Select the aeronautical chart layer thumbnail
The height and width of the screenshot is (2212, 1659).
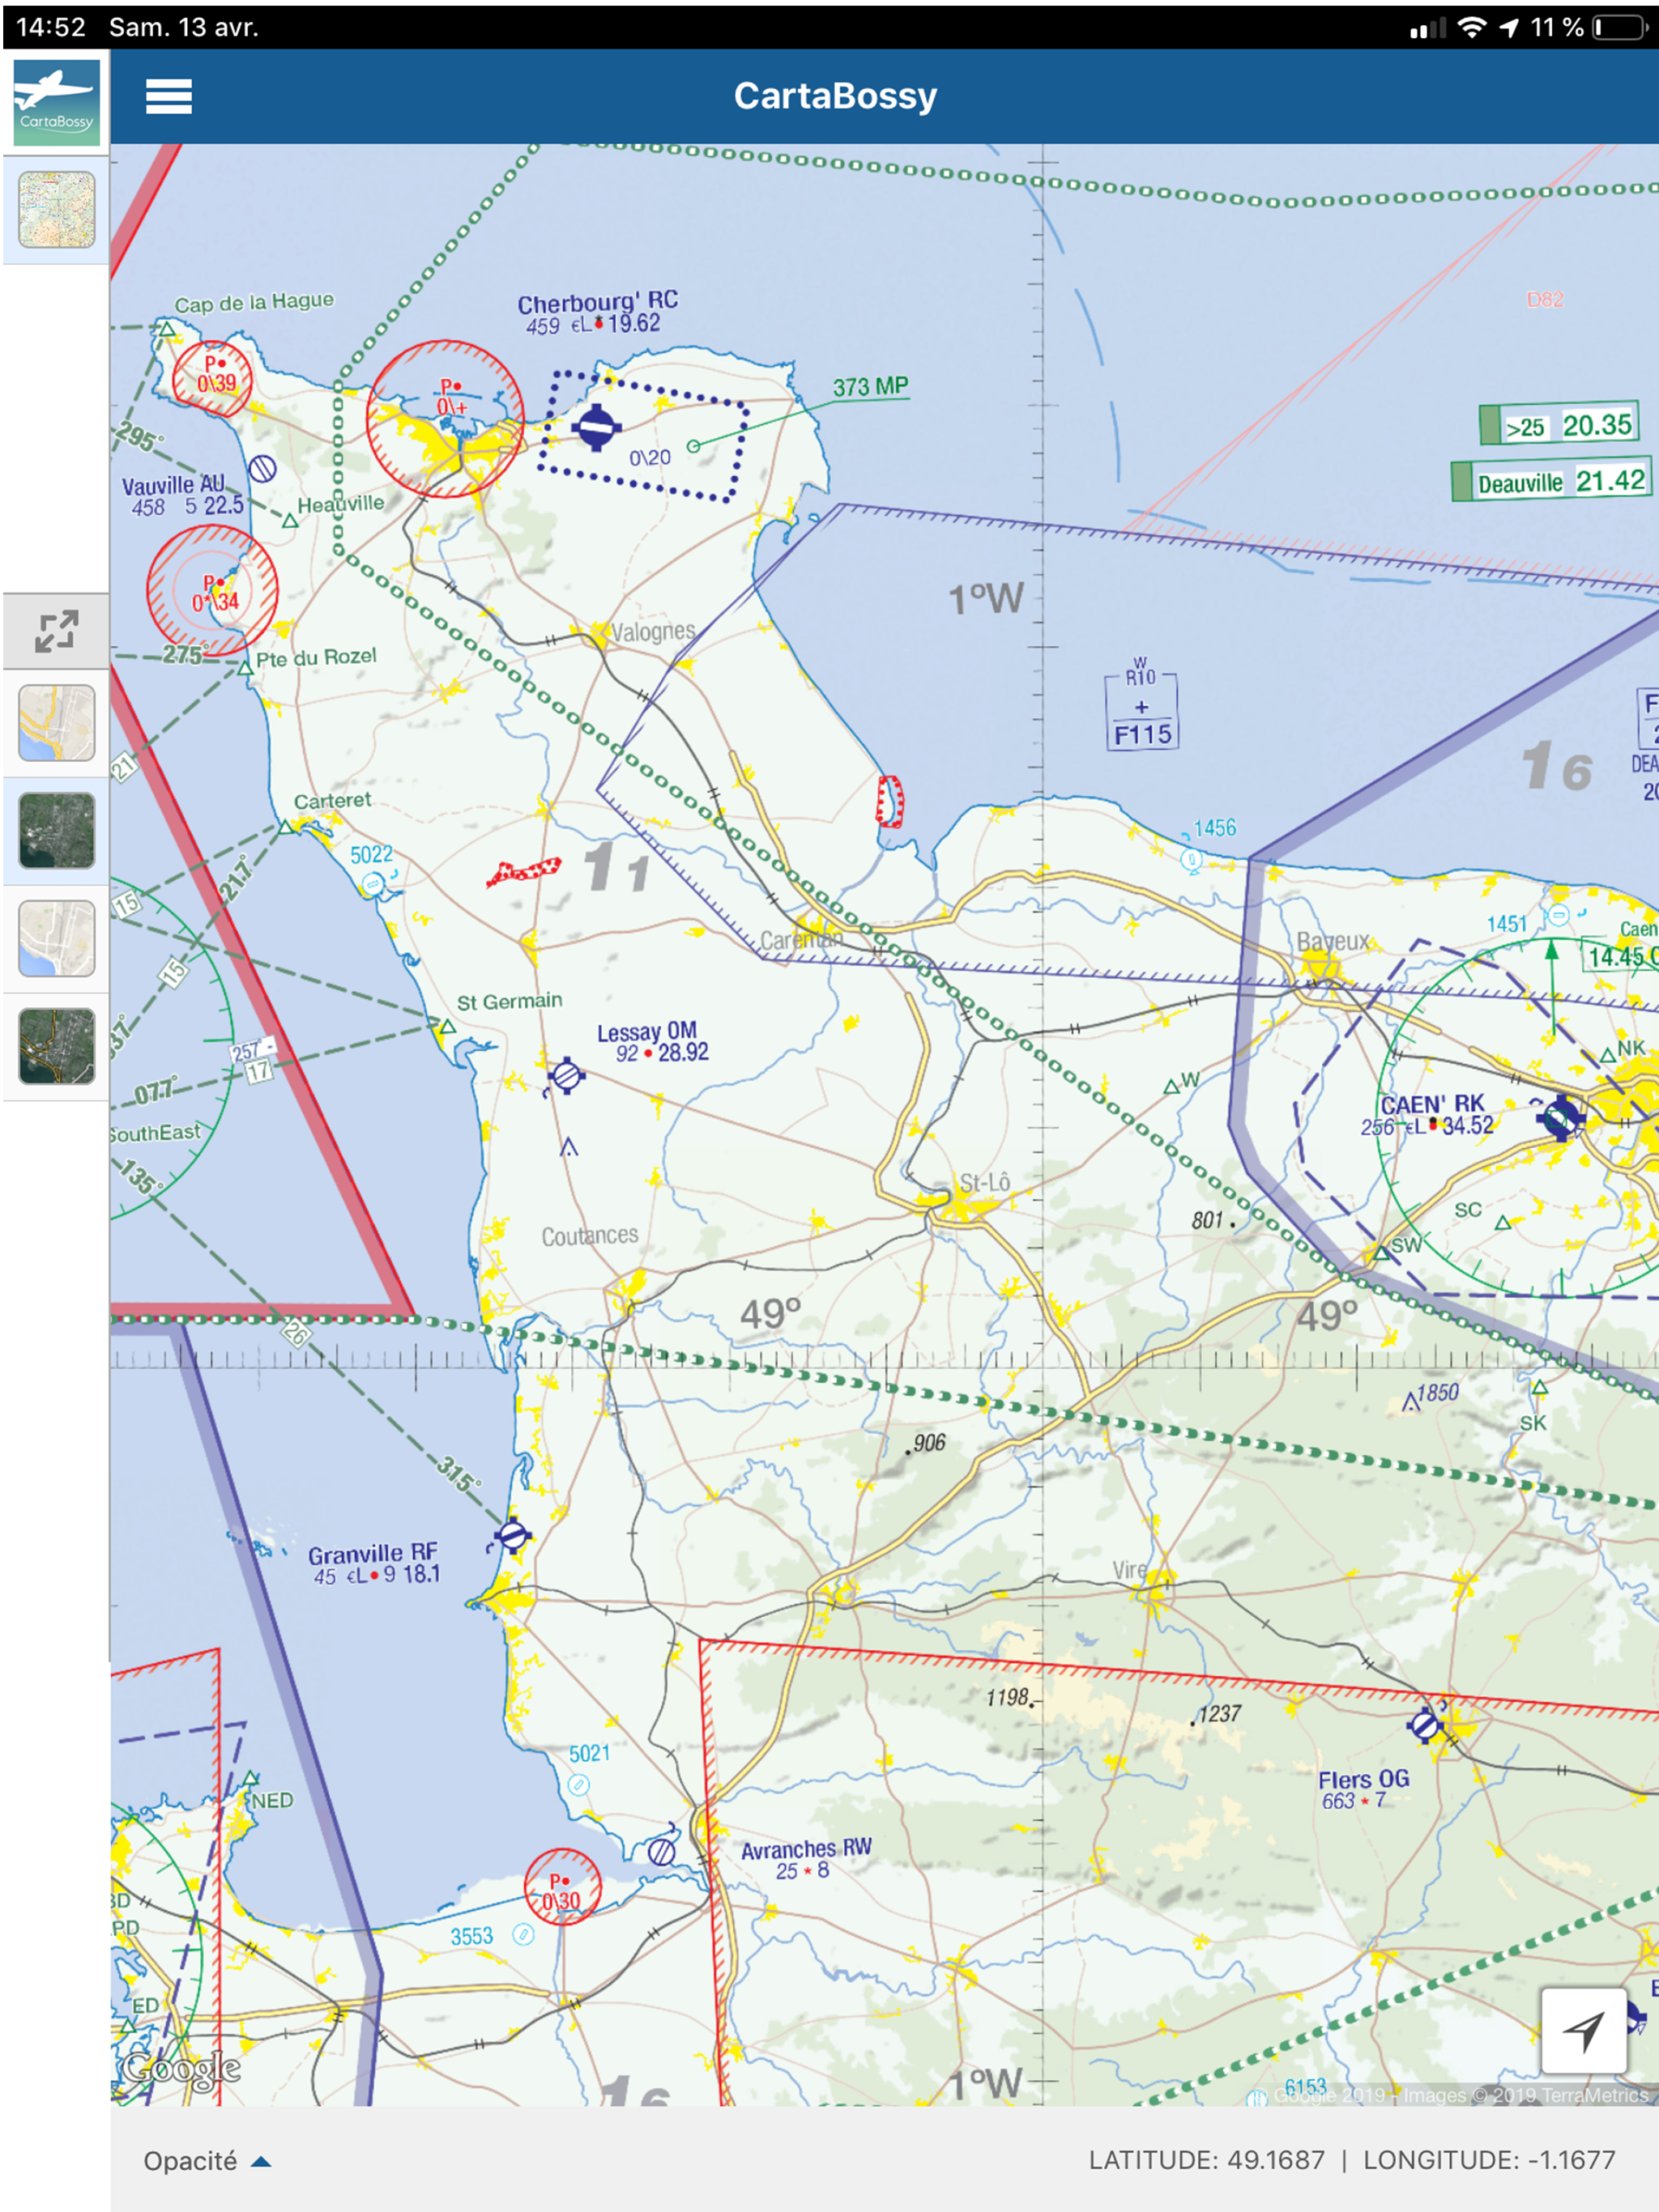pos(57,210)
